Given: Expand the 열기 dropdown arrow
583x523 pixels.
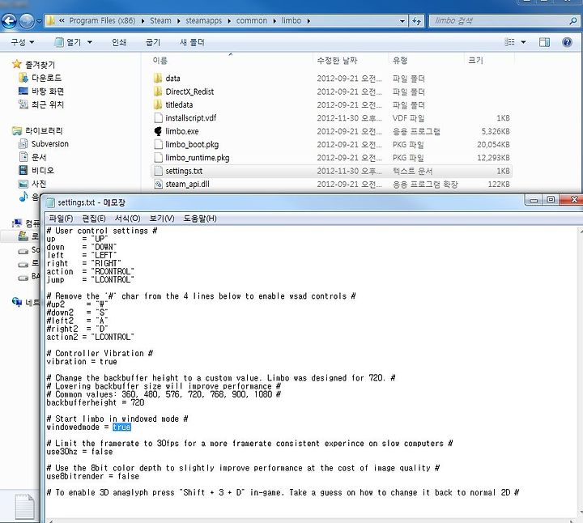Looking at the screenshot, I should tap(90, 42).
